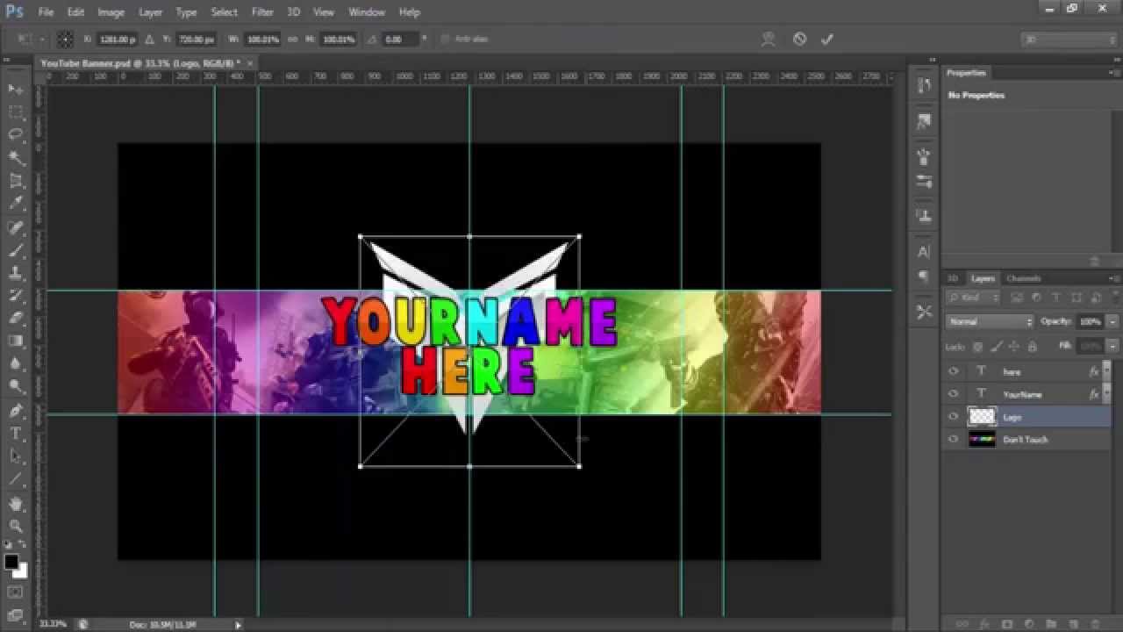Open the workspace switcher dropdown
Image resolution: width=1123 pixels, height=632 pixels.
(x=1069, y=39)
